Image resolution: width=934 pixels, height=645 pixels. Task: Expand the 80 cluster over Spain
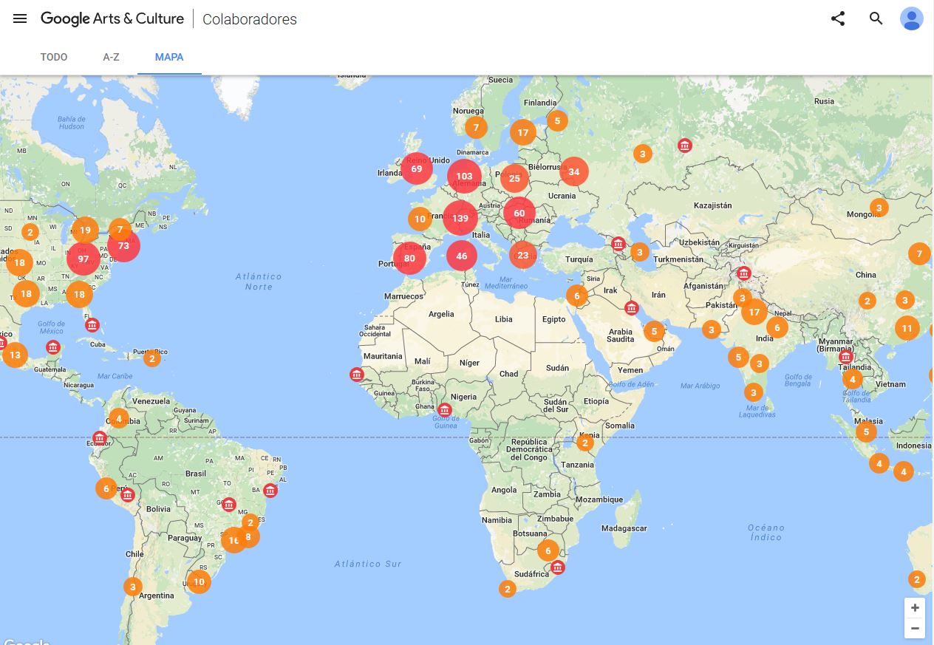(409, 259)
